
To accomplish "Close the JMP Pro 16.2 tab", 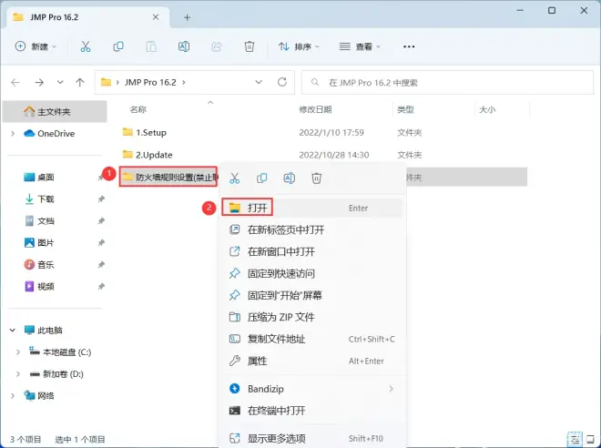I will pyautogui.click(x=156, y=17).
